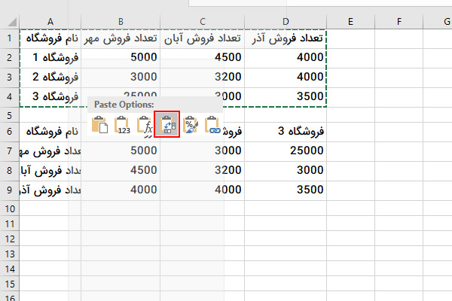Select column D header
The image size is (452, 301).
pyautogui.click(x=286, y=22)
